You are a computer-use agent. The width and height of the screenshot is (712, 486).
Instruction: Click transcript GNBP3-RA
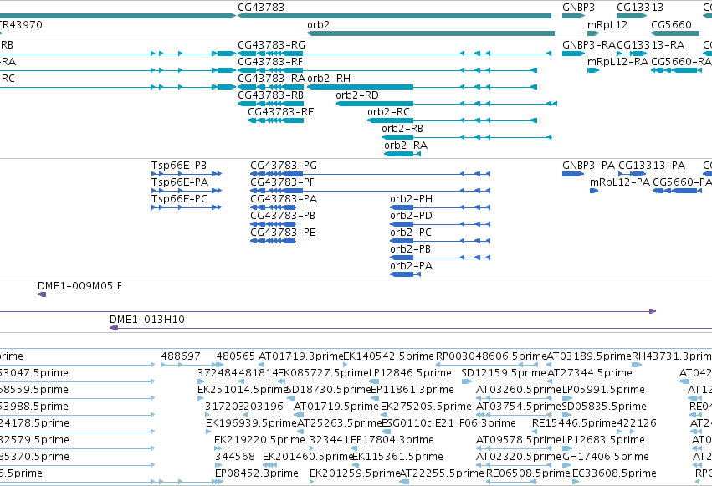click(573, 54)
